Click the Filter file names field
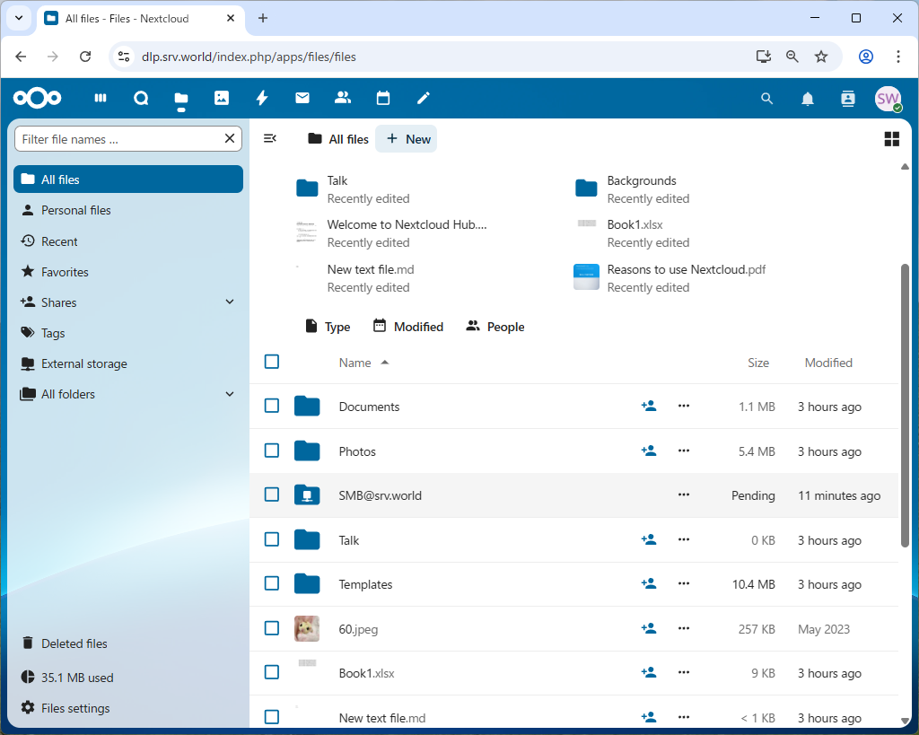Viewport: 919px width, 735px height. click(x=118, y=139)
